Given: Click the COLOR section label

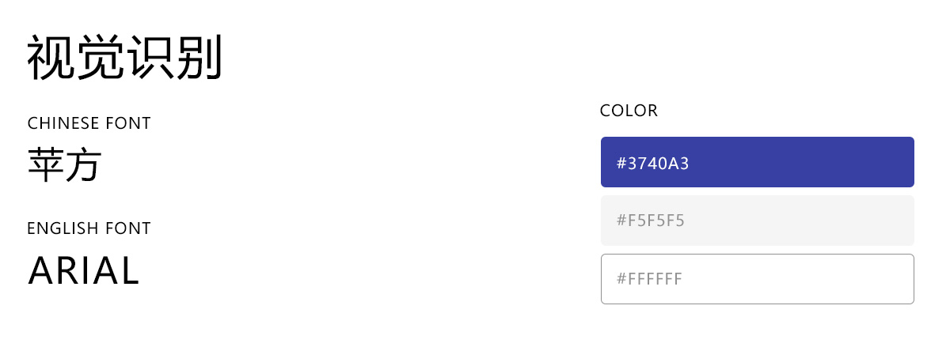Looking at the screenshot, I should click(x=629, y=111).
